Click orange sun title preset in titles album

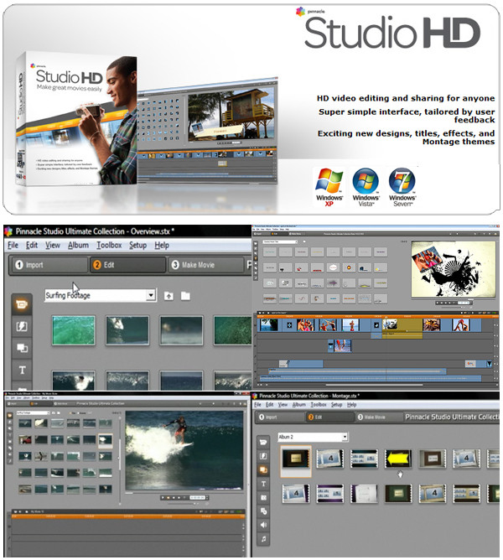coord(349,267)
